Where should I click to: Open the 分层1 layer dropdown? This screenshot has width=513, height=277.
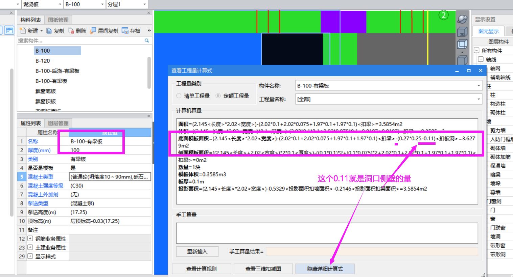click(145, 4)
